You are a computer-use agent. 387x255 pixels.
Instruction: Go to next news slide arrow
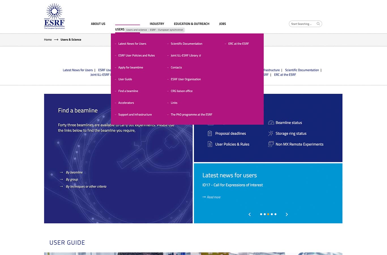click(x=287, y=214)
